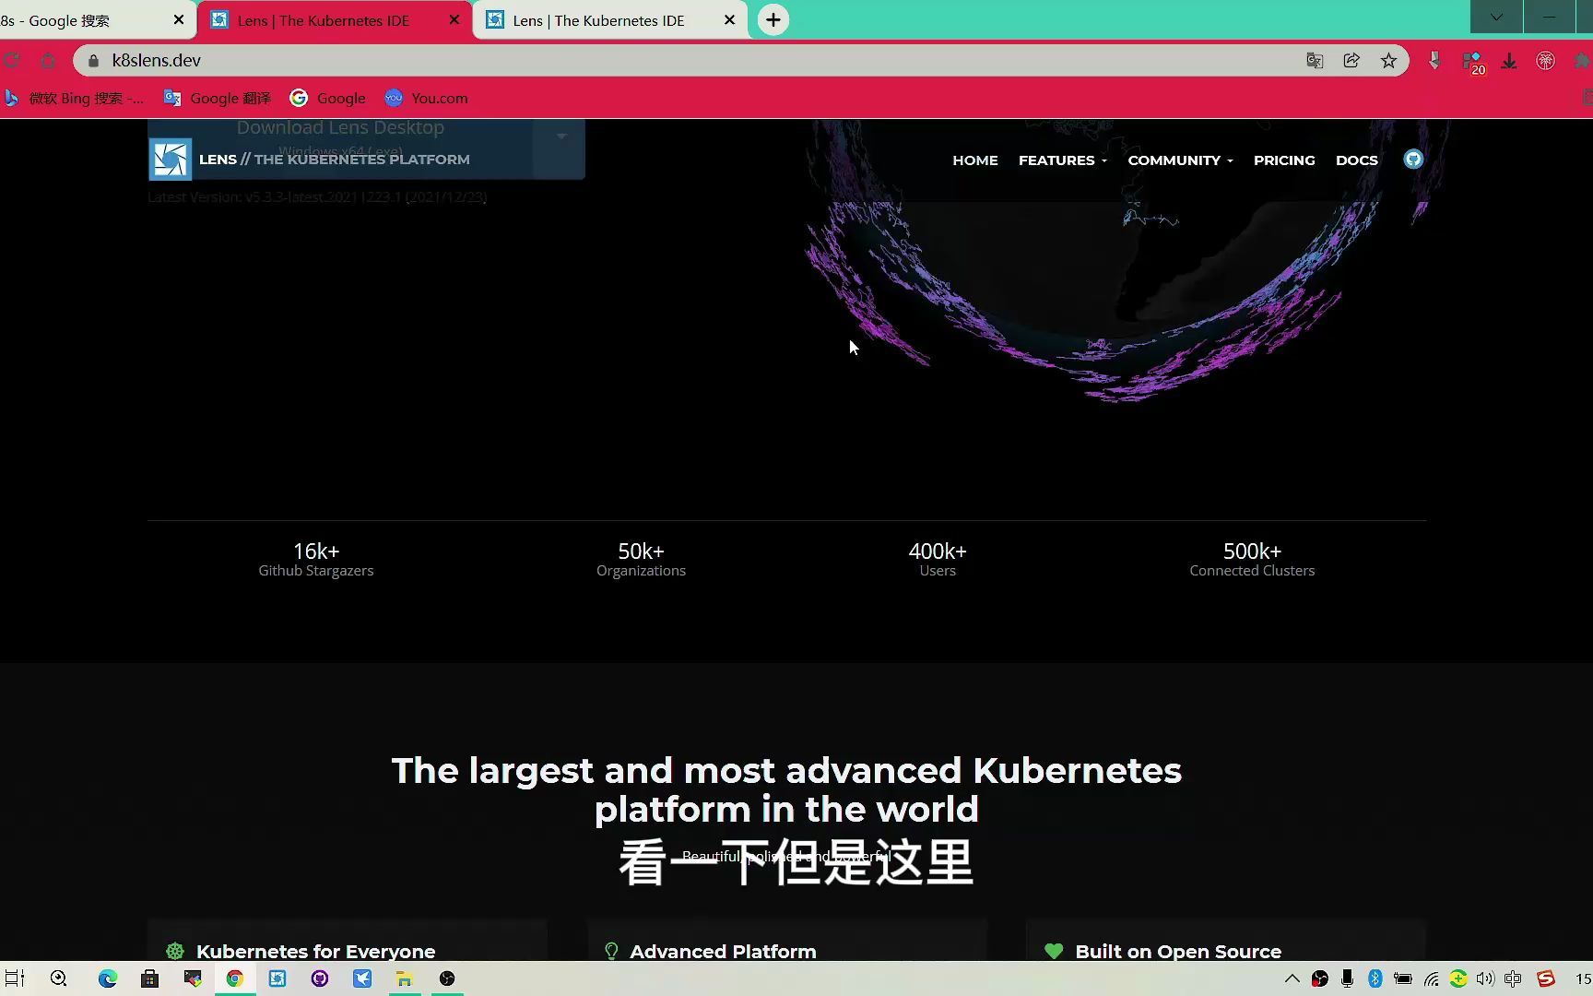Close the second Lens Kubernetes IDE tab
Image resolution: width=1593 pixels, height=996 pixels.
[730, 19]
